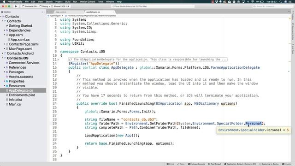Choose the Contacts.iOS startup project selector
295x166 pixels.
(29, 6)
